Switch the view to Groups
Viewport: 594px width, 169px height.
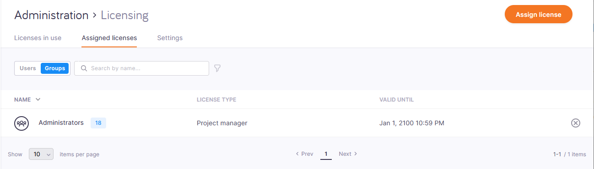coord(55,68)
